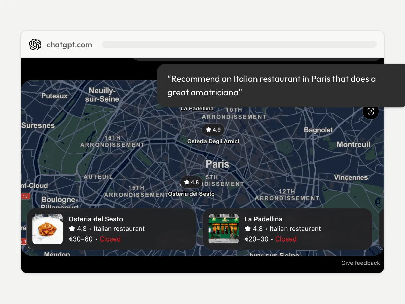The width and height of the screenshot is (405, 304).
Task: Click the OpenAI logo icon
Action: coord(35,45)
